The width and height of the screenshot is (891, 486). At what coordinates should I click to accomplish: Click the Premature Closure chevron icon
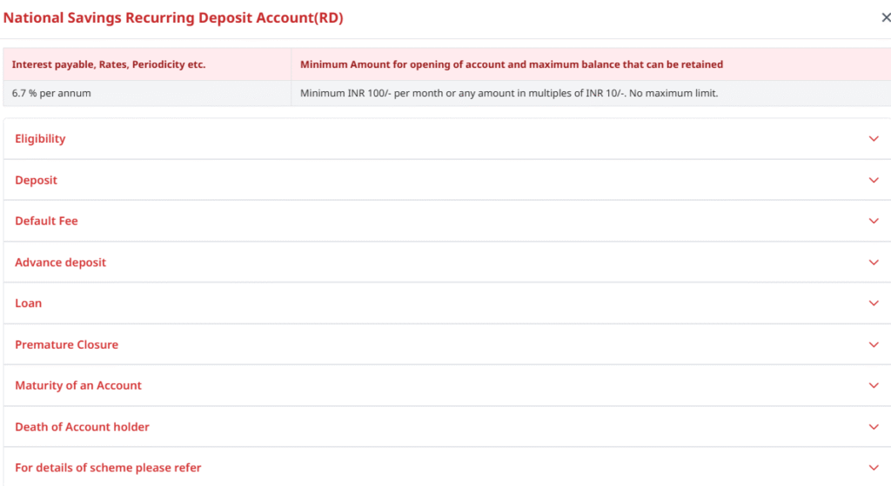(874, 344)
